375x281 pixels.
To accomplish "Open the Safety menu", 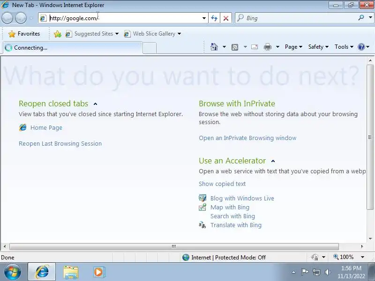I will (318, 47).
